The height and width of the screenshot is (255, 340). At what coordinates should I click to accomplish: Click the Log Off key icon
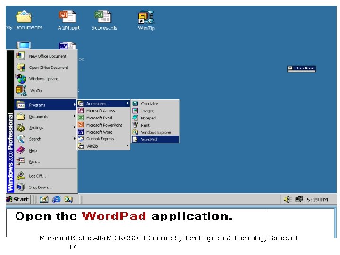(21, 176)
